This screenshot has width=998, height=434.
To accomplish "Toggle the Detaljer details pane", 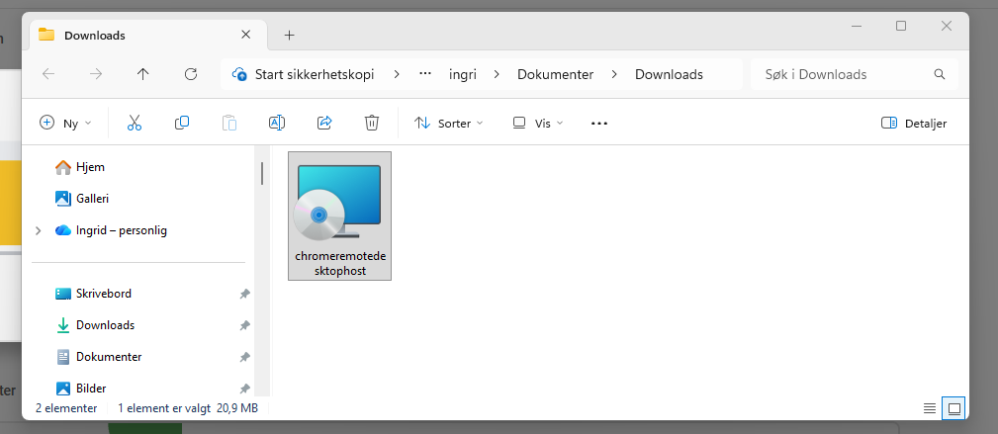I will pyautogui.click(x=914, y=124).
